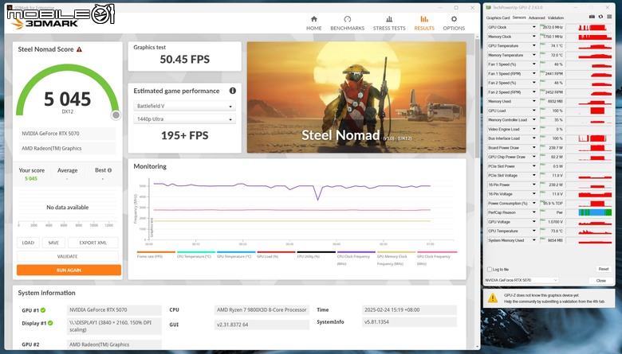Click the GPU-Z warning triangle icon
The height and width of the screenshot is (354, 622).
point(493,298)
